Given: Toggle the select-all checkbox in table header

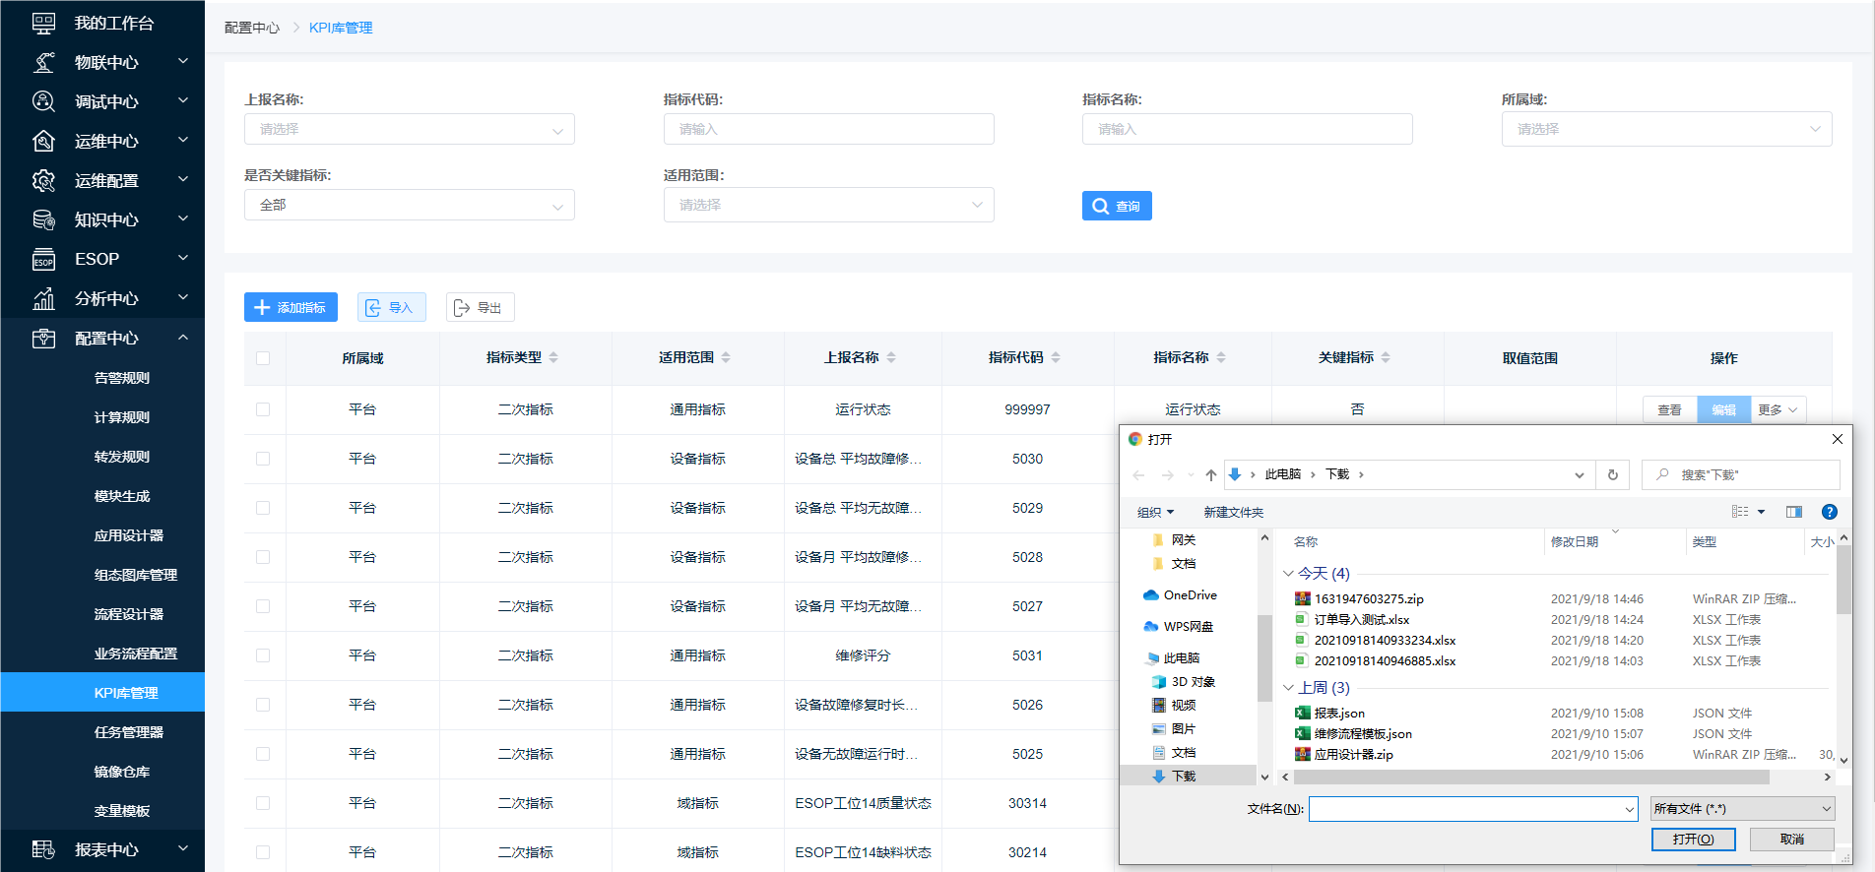Looking at the screenshot, I should coord(263,358).
